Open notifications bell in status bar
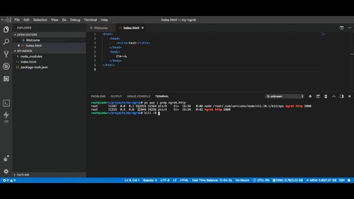The height and width of the screenshot is (199, 354). click(349, 180)
